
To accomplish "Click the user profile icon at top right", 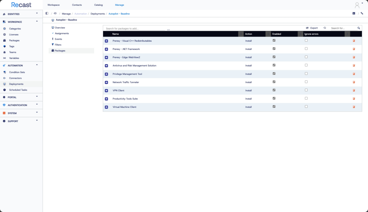I will click(356, 5).
